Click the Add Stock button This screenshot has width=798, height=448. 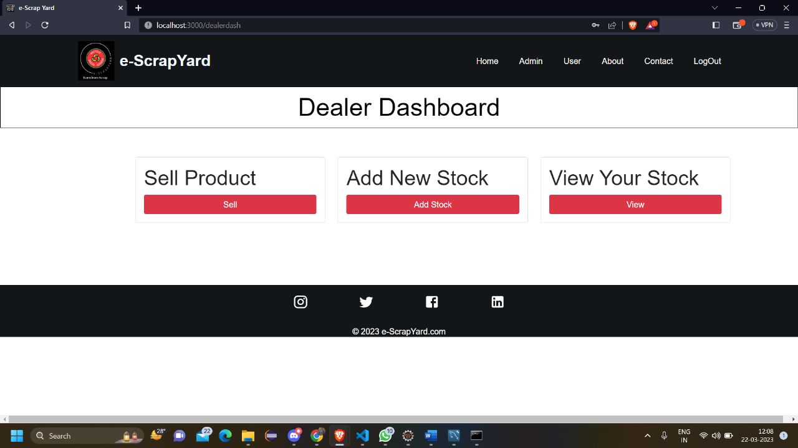433,204
